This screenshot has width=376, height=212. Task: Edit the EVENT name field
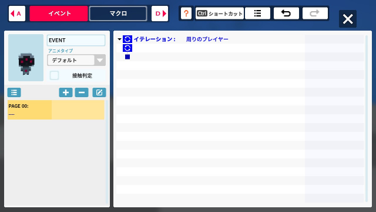tap(76, 40)
